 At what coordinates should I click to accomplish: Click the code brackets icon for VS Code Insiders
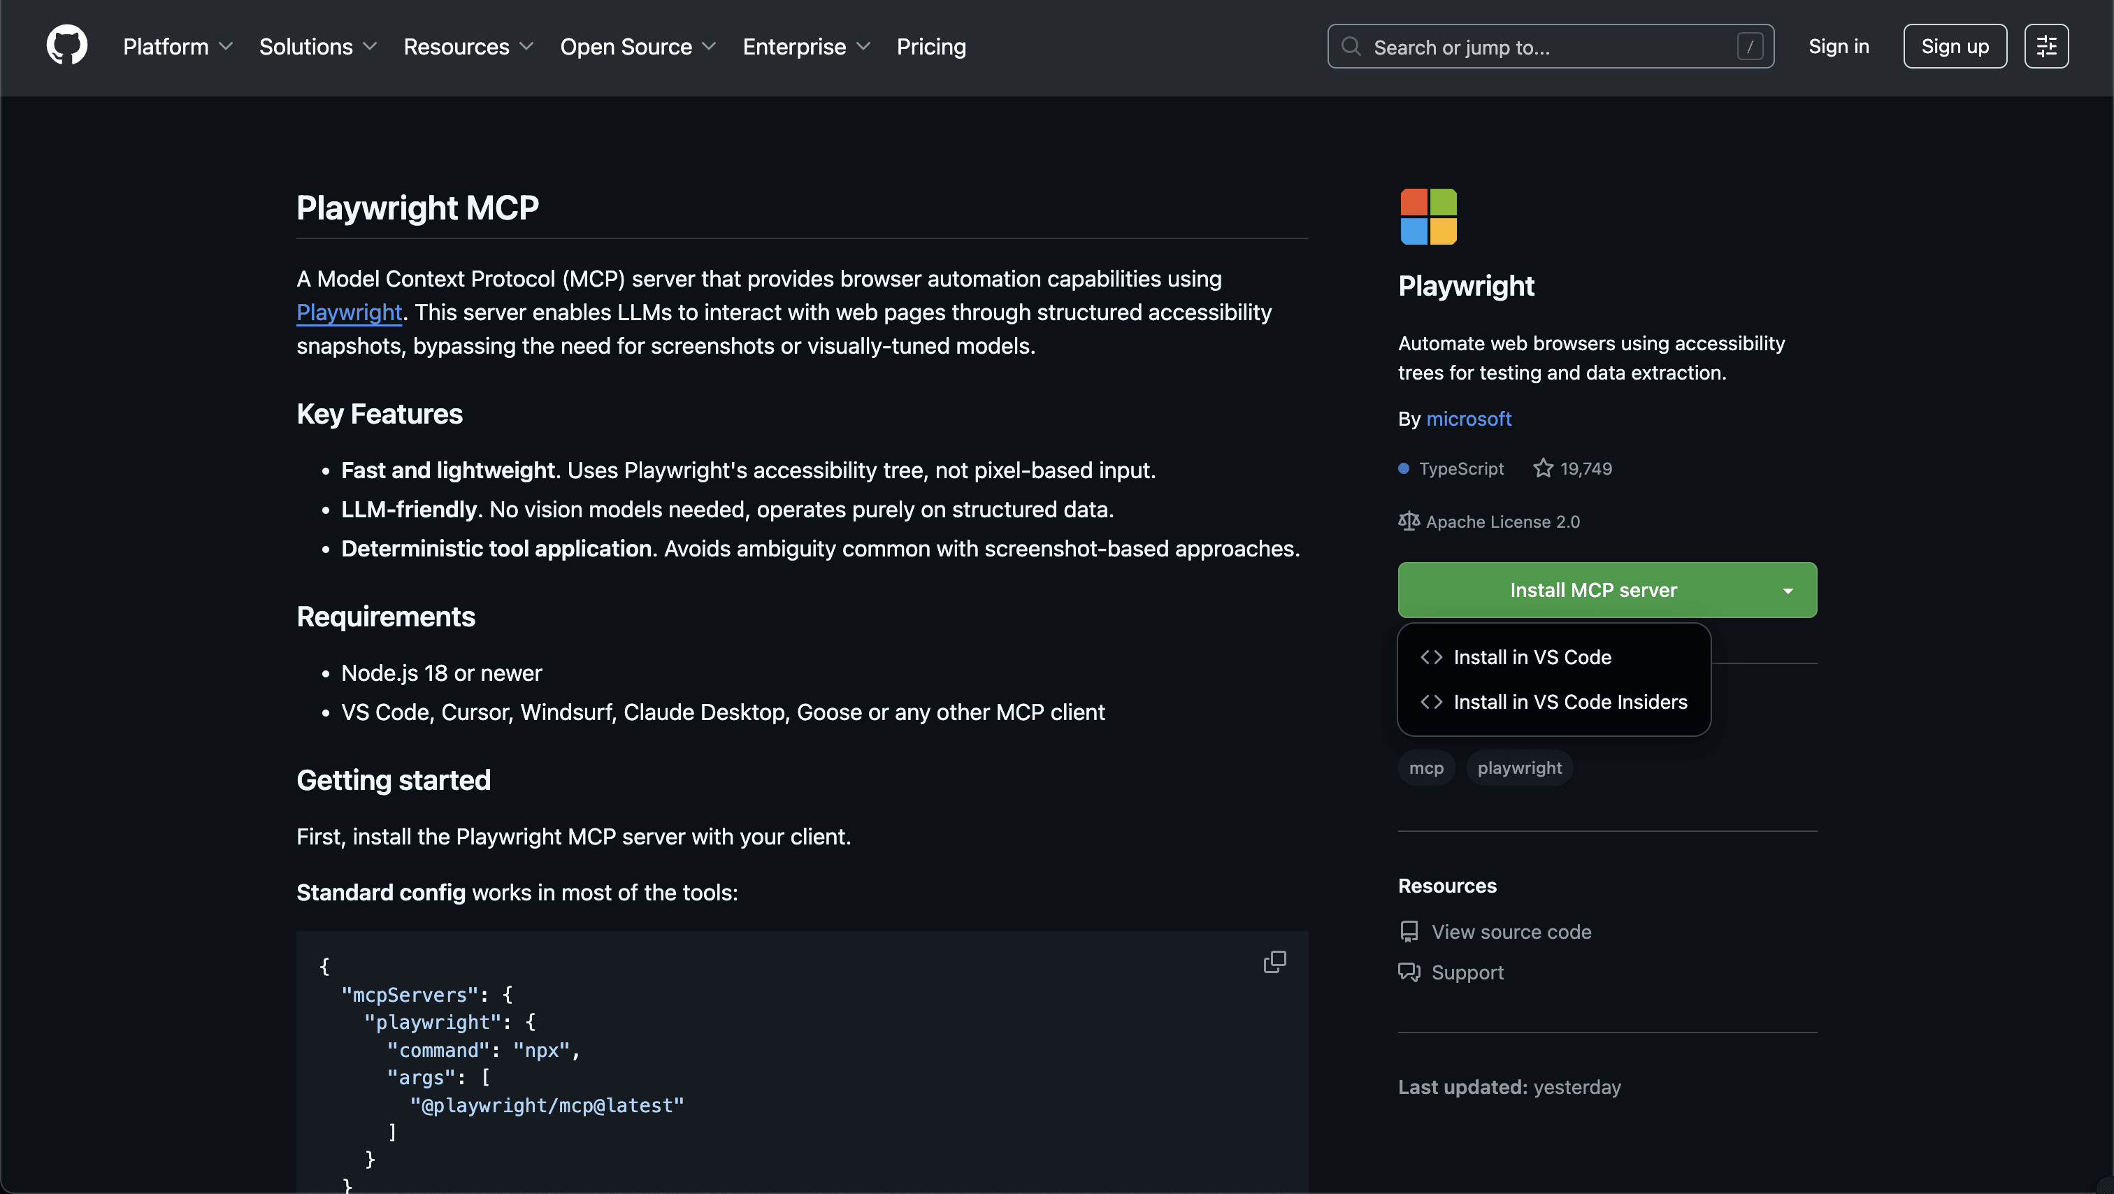click(x=1431, y=703)
